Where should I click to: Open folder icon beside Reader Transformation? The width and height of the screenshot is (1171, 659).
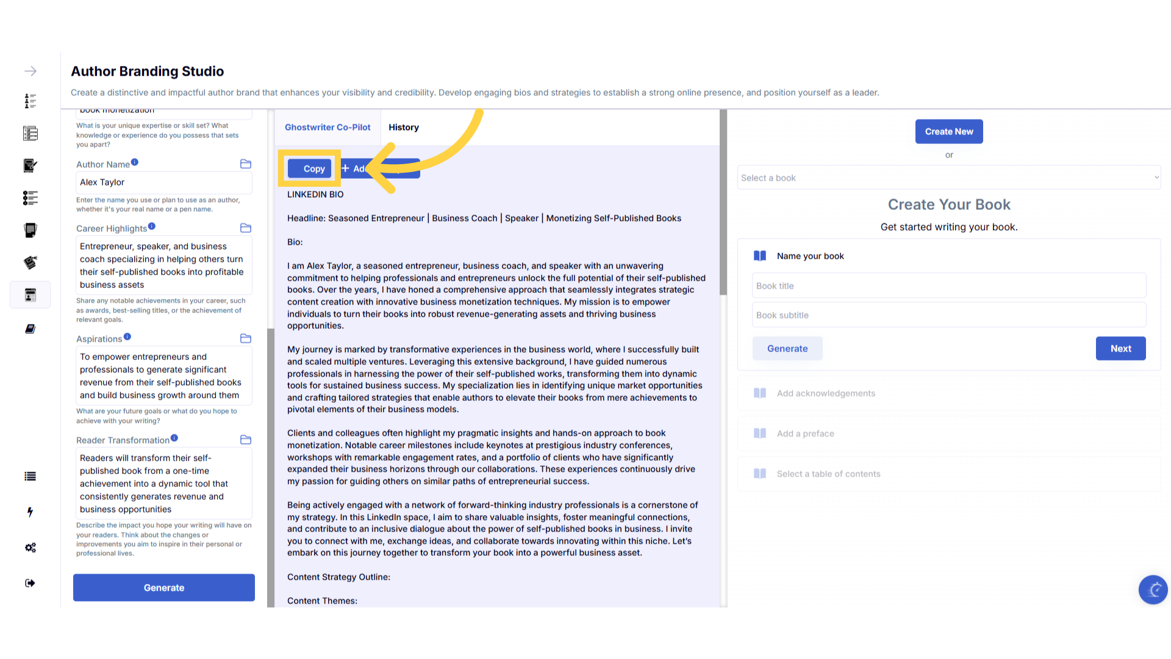tap(246, 439)
